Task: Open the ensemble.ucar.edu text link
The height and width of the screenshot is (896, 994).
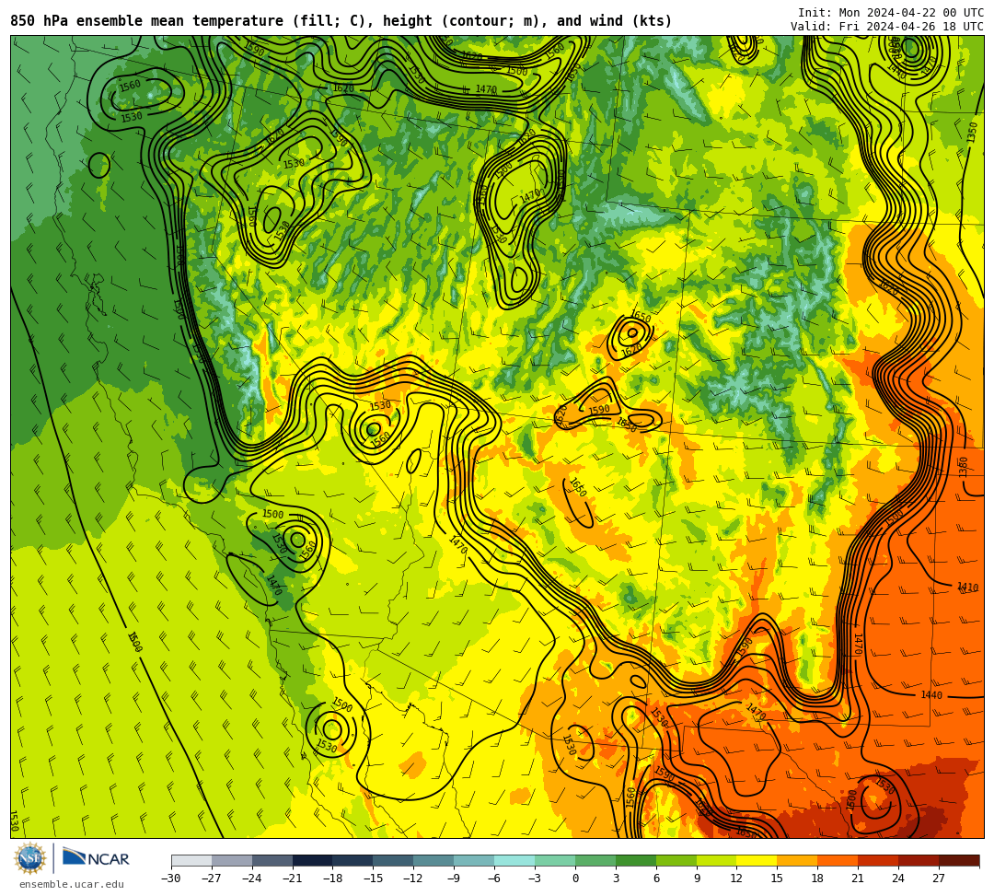Action: pos(72,884)
